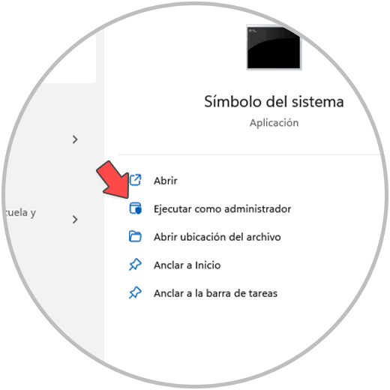This screenshot has width=390, height=390.
Task: Expand the upper chevron arrow in left panel
Action: click(x=75, y=139)
